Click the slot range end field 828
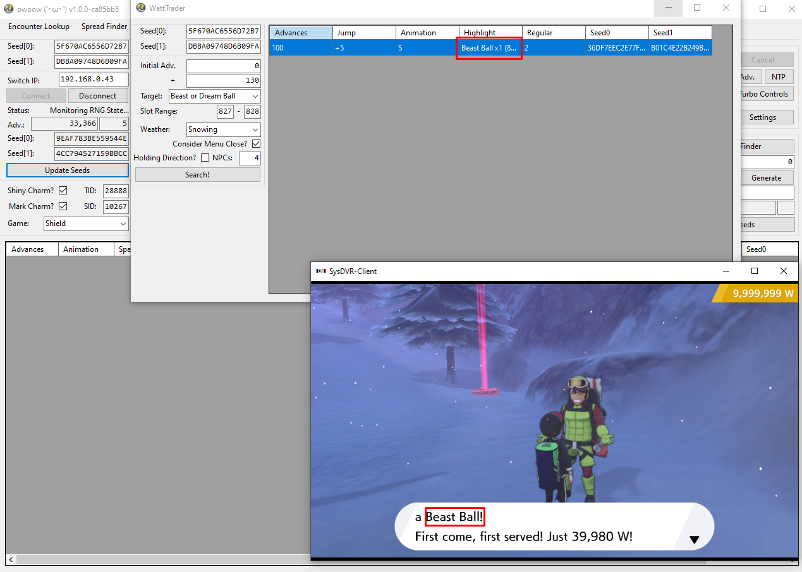 click(x=252, y=112)
